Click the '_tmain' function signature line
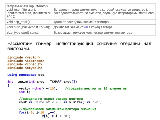This screenshot has width=160, height=120. coord(42,81)
